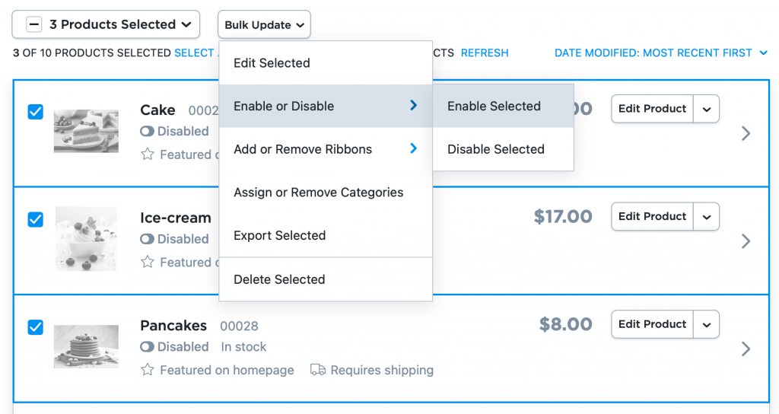Click the Pancakes product thumbnail
This screenshot has height=414, width=779.
coord(86,346)
